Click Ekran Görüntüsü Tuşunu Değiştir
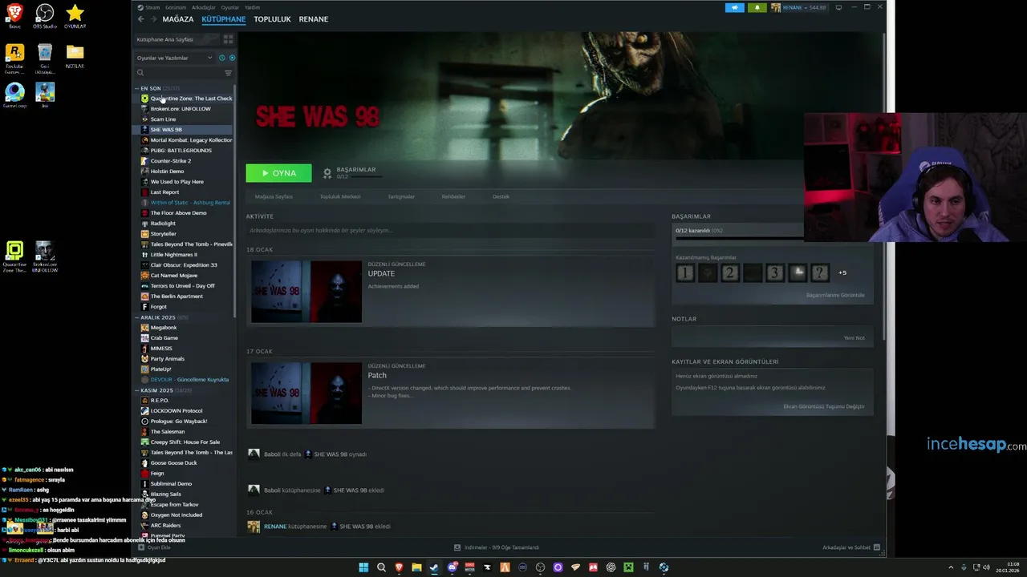Viewport: 1027px width, 577px height. point(824,407)
